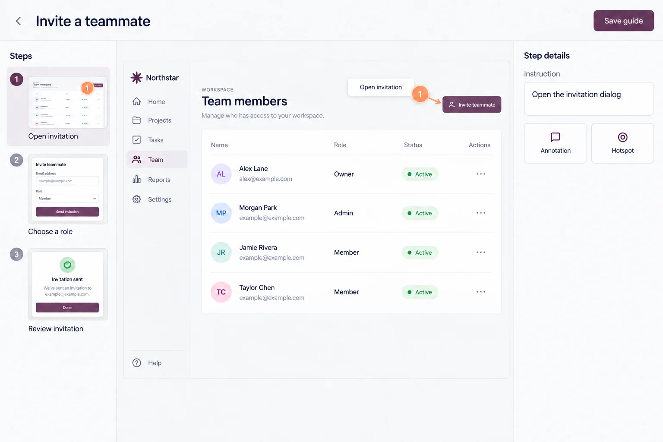The height and width of the screenshot is (442, 663).
Task: Click the Team people icon
Action: point(136,160)
